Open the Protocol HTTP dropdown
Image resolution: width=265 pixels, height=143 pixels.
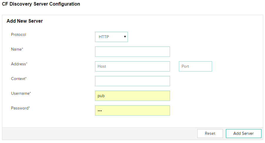pyautogui.click(x=111, y=37)
